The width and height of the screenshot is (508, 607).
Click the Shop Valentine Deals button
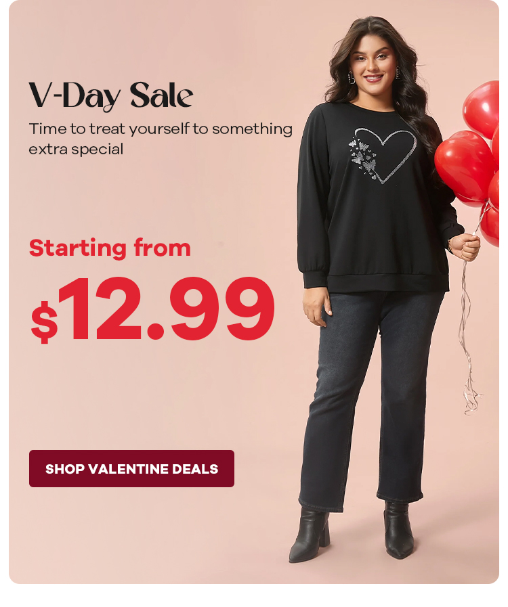(131, 468)
